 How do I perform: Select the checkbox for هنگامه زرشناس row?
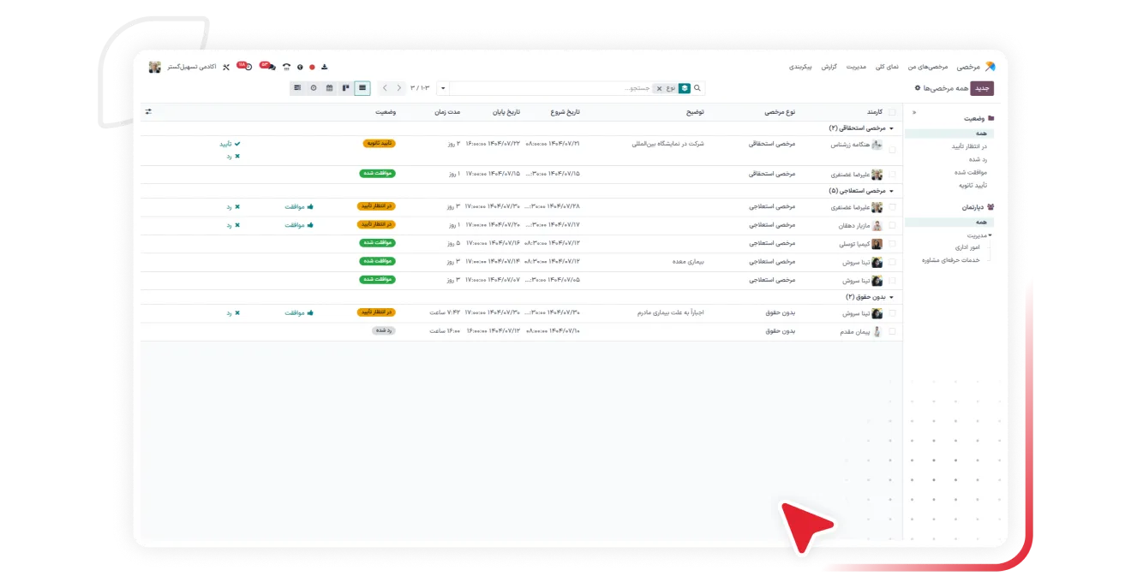(892, 149)
